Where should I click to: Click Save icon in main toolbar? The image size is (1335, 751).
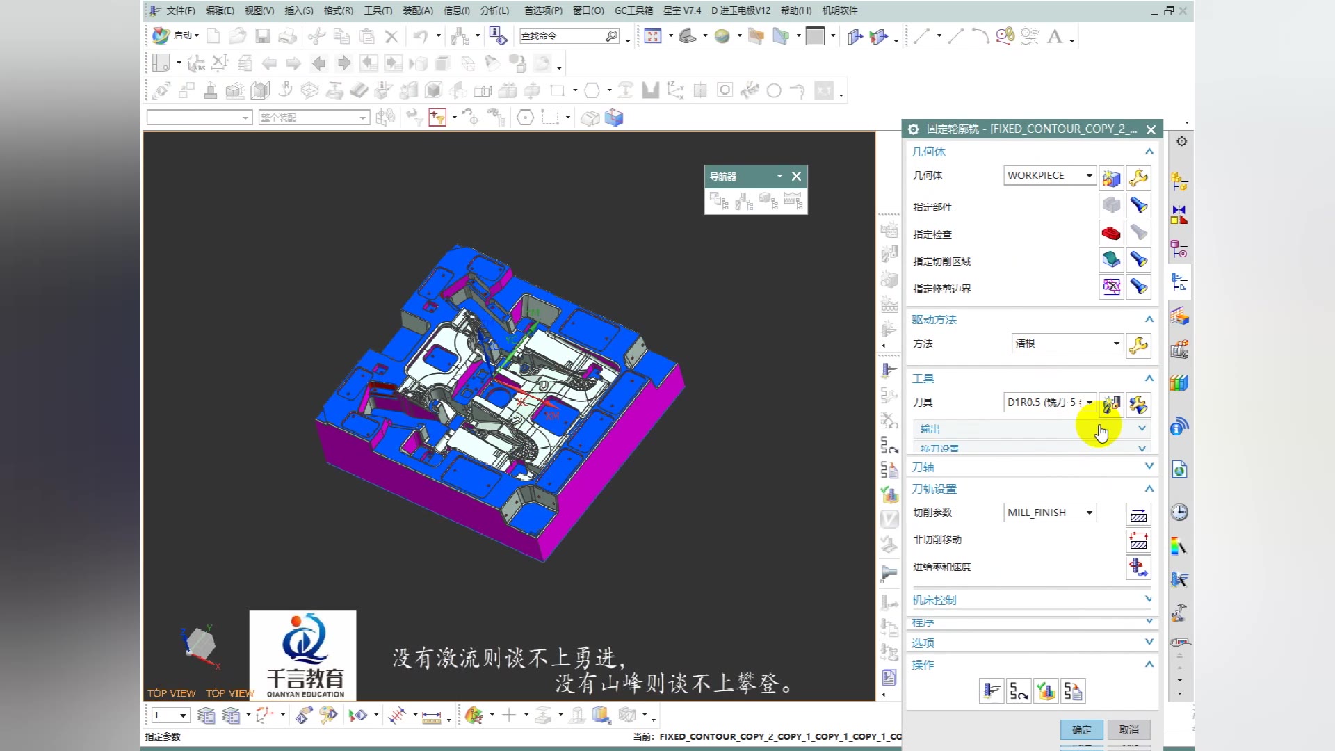click(262, 36)
